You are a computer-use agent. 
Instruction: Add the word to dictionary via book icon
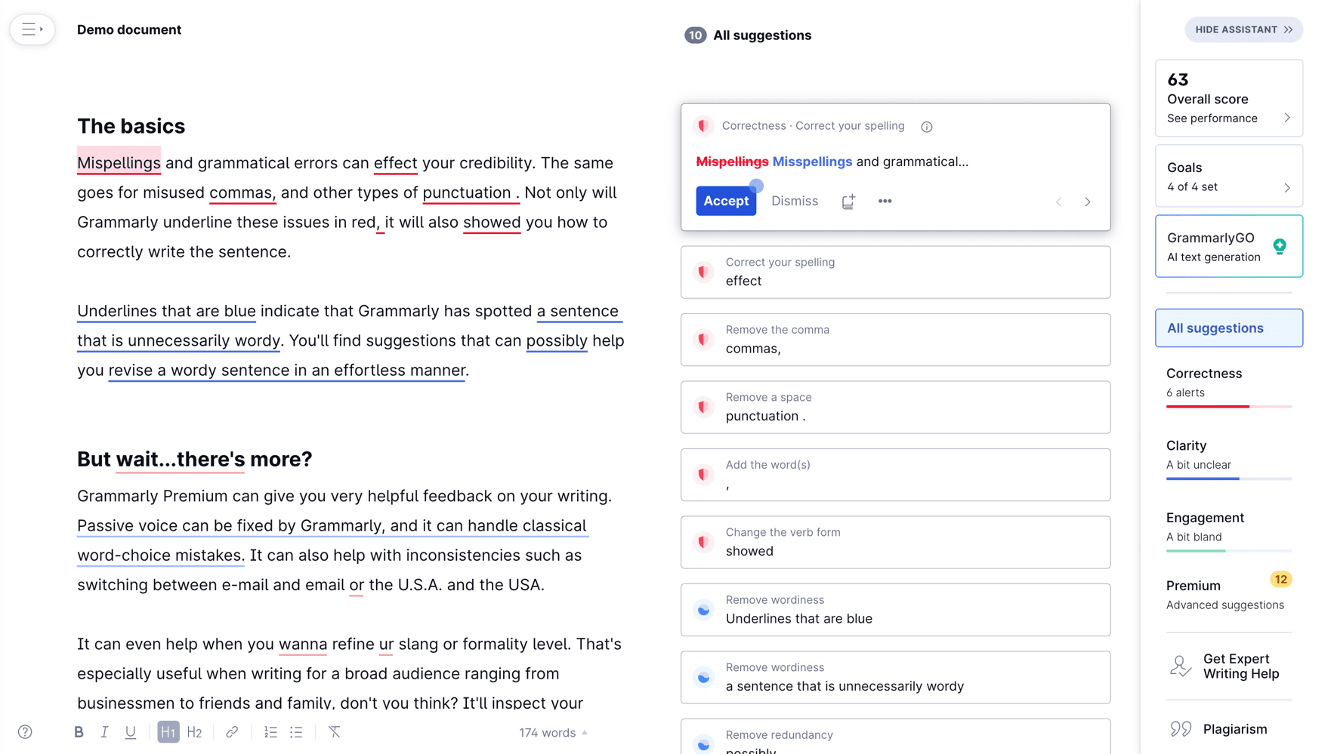[848, 201]
